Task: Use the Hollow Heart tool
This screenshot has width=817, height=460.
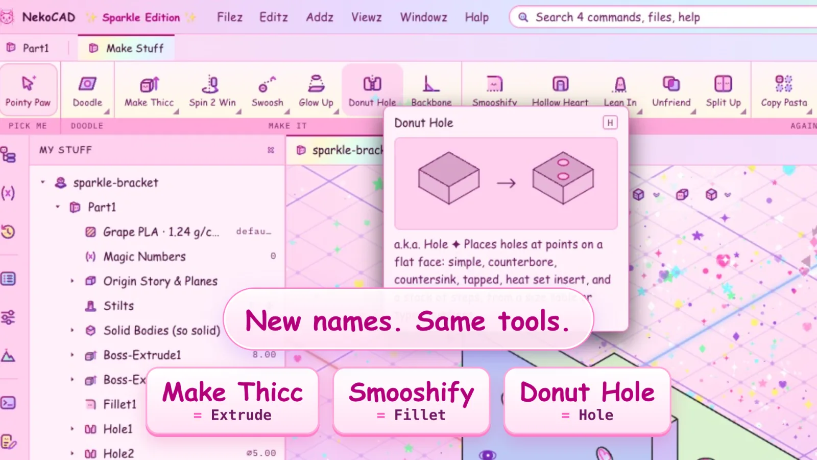Action: click(560, 91)
